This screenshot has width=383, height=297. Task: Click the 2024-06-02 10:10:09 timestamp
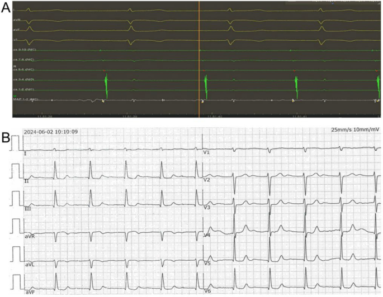click(51, 132)
